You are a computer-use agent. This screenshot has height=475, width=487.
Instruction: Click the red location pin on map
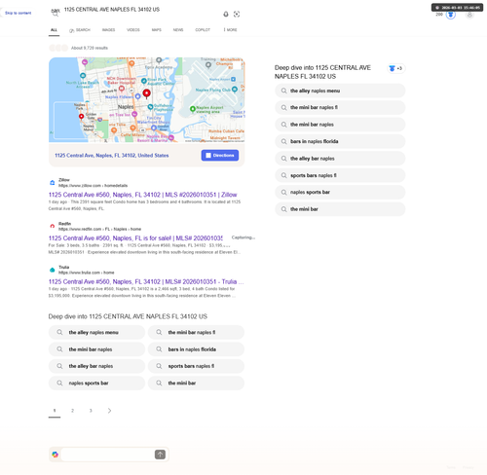click(x=147, y=93)
